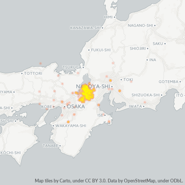Screen dimensions: 185x185
Task: Click the Tanabe city marker
Action: [x=60, y=146]
